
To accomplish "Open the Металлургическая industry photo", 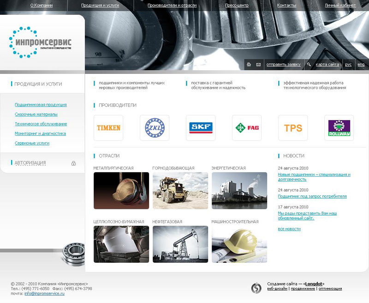I will point(121,191).
